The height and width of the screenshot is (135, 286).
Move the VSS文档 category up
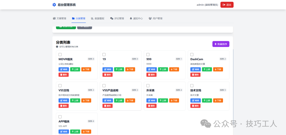[75, 100]
